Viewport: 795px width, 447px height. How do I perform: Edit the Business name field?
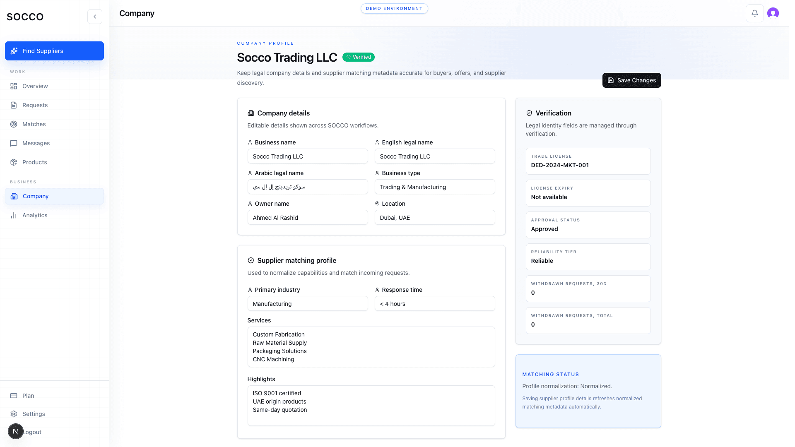[x=308, y=156]
